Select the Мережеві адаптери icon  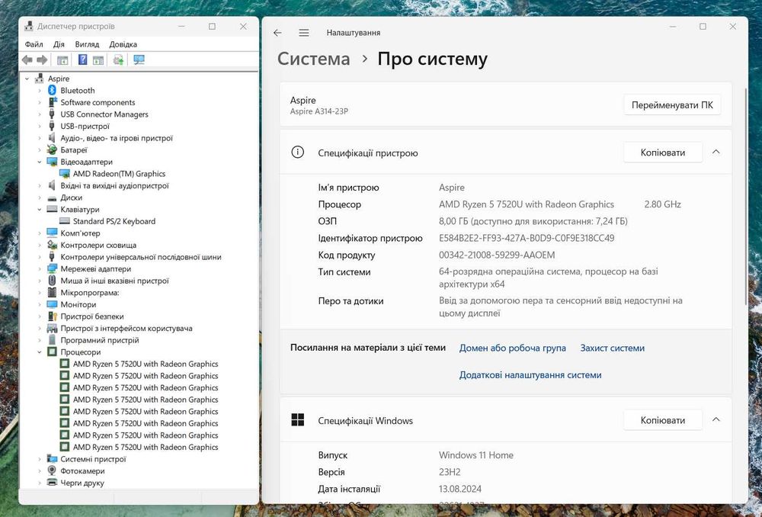52,269
